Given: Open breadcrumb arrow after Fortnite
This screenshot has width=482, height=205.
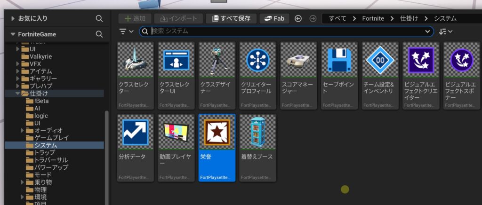Looking at the screenshot, I should [392, 18].
